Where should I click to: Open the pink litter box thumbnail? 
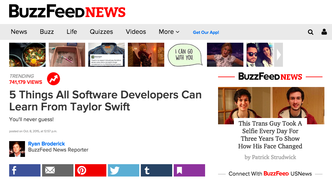point(67,55)
